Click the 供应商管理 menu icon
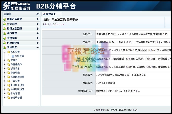Screen dimensions: 172x114 [x=5, y=43]
